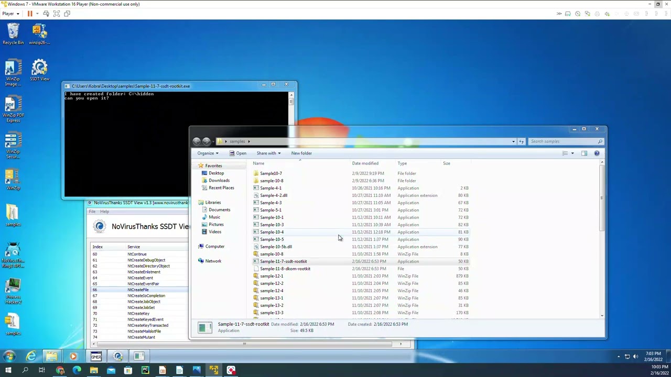Open host Task View button
The width and height of the screenshot is (671, 377).
pyautogui.click(x=42, y=371)
